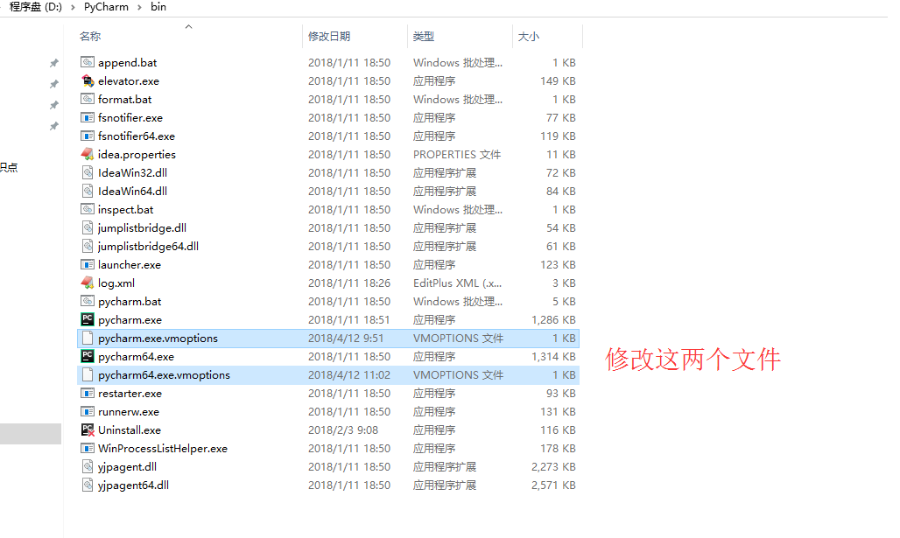Click the type PROPERTIES 文件

click(x=457, y=154)
